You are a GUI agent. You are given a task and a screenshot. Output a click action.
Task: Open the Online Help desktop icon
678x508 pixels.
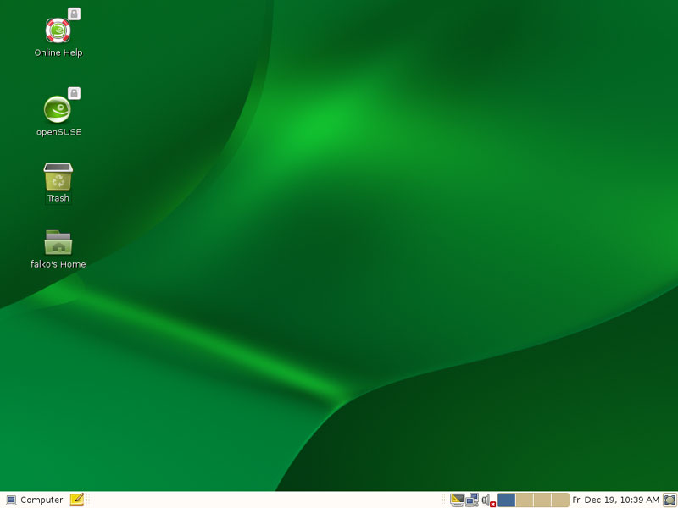58,30
